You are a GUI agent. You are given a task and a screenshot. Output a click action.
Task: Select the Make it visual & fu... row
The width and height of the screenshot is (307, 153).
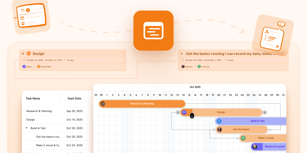(x=57, y=145)
